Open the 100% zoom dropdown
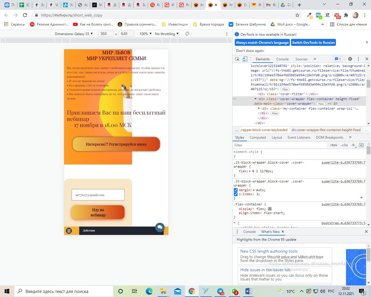 (146, 34)
